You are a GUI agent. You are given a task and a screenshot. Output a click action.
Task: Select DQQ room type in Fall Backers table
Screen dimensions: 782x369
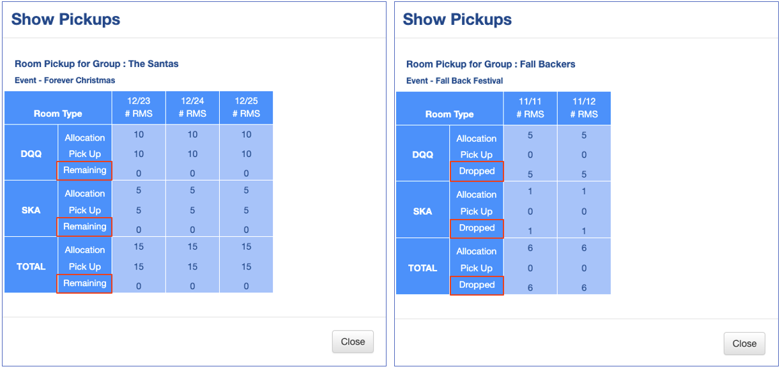pos(422,154)
